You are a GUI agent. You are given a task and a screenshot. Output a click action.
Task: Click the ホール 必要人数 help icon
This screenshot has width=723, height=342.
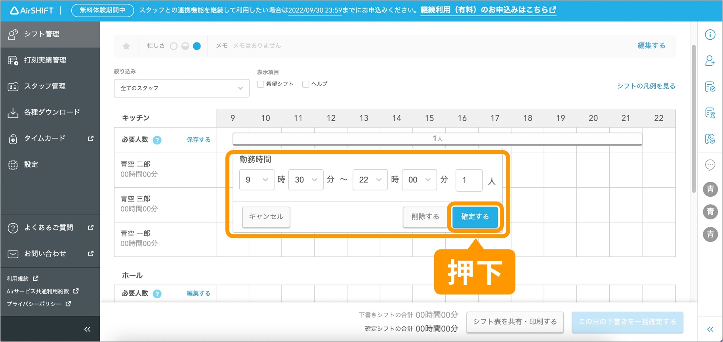coord(157,294)
